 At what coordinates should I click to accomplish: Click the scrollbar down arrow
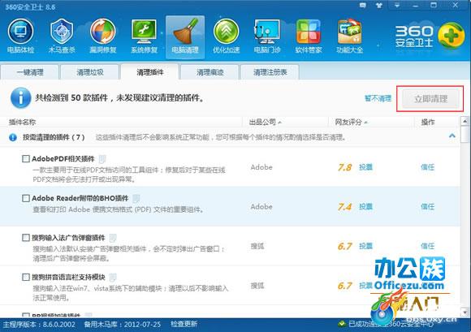pyautogui.click(x=465, y=313)
